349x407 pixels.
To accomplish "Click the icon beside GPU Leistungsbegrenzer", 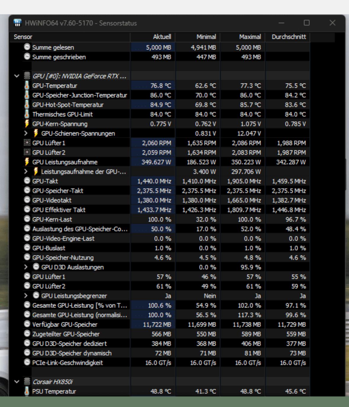I will click(36, 295).
